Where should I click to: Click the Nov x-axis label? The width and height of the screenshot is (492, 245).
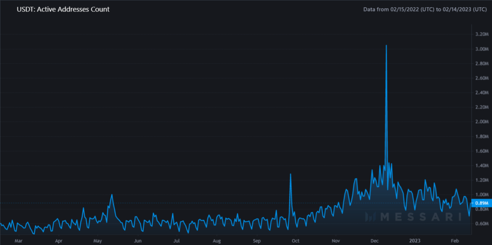(x=335, y=241)
